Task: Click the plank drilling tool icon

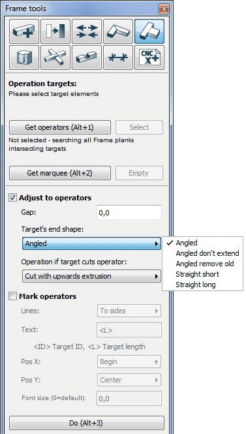Action: point(87,57)
